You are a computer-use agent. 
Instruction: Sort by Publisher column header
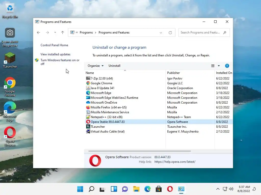tap(190, 73)
